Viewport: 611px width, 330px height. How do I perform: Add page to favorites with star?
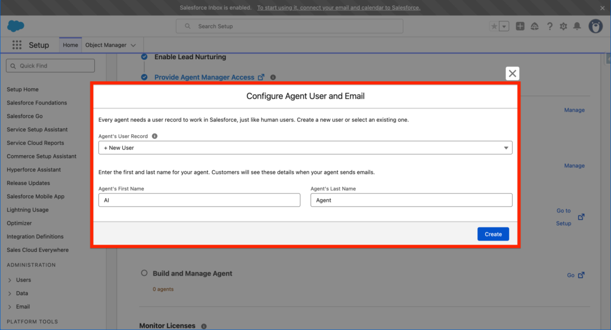tap(494, 26)
